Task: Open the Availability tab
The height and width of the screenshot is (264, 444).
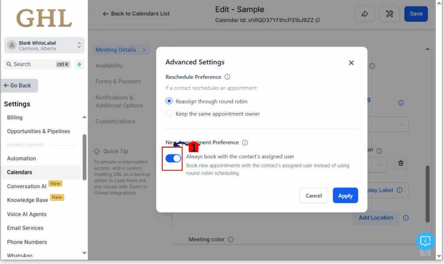Action: pos(109,66)
